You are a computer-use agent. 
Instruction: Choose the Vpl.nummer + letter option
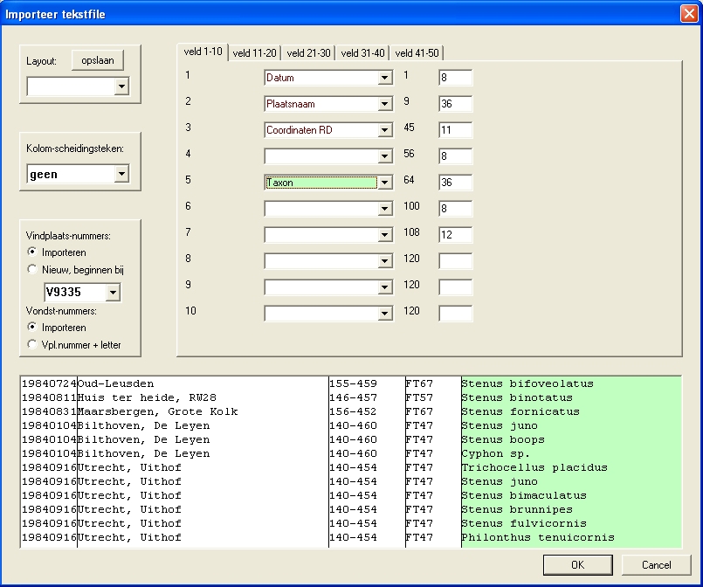coord(33,345)
